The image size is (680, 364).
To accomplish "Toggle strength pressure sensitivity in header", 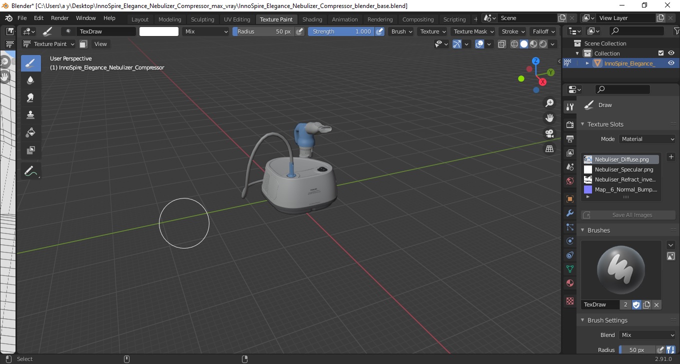I will click(379, 31).
